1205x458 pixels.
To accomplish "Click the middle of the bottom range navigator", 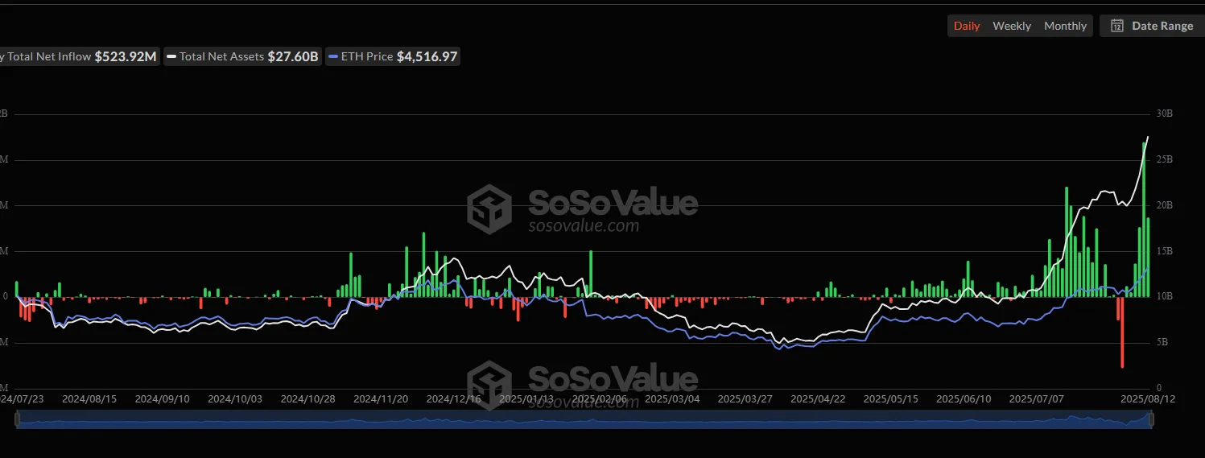I will [x=584, y=419].
